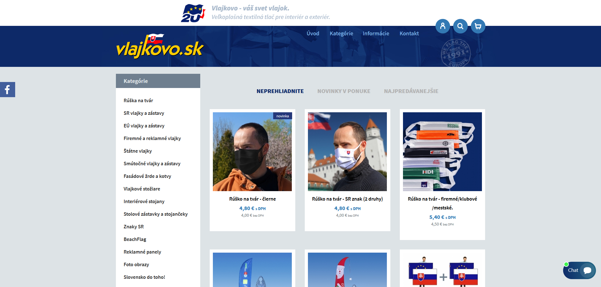Open the Chat bubble widget
This screenshot has width=601, height=287.
pos(579,270)
